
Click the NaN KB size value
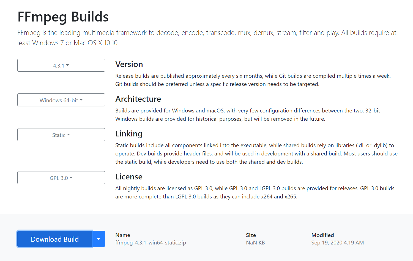255,243
